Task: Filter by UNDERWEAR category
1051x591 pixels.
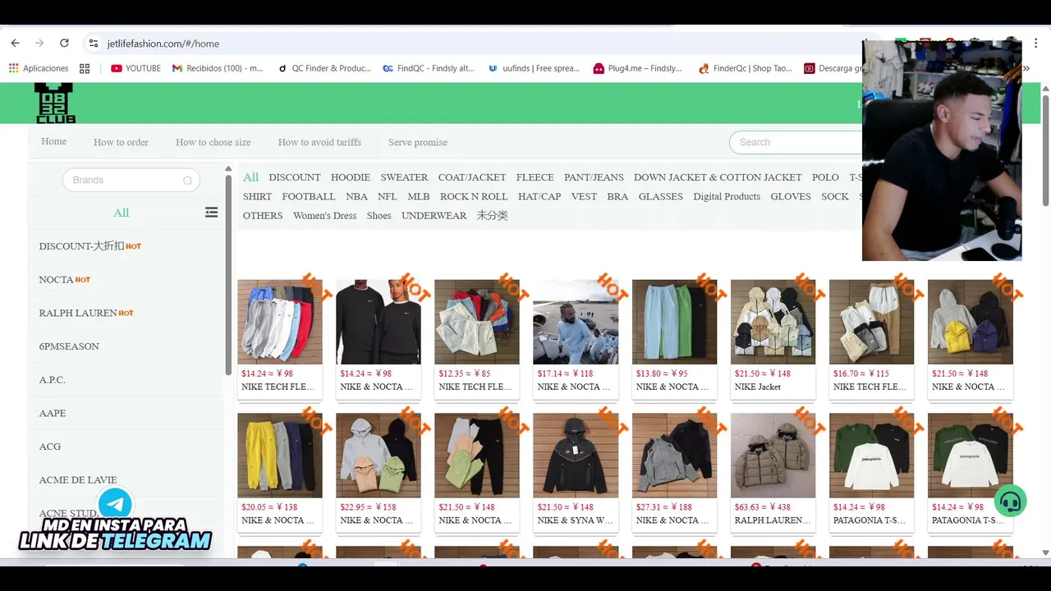Action: pos(434,215)
